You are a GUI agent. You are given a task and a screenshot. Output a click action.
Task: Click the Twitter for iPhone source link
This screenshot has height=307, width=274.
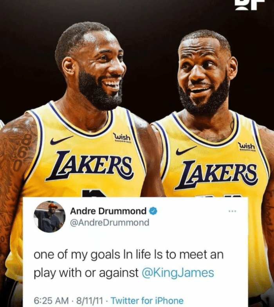coord(147,300)
